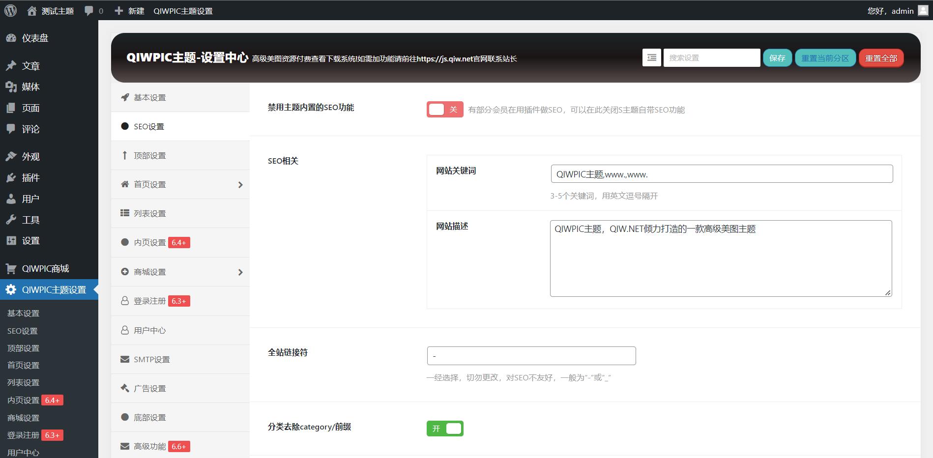Click the 用户 person icon

click(11, 199)
